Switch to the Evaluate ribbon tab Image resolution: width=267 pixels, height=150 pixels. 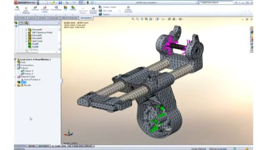[54, 18]
